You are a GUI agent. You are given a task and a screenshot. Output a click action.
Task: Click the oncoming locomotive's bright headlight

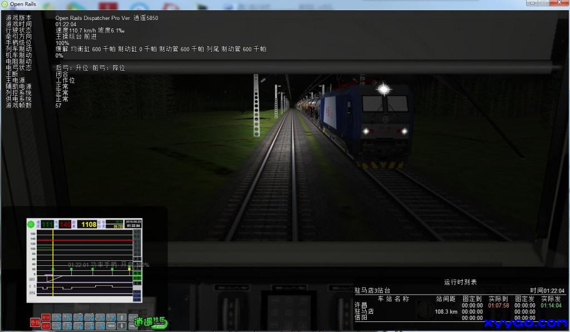pos(383,88)
